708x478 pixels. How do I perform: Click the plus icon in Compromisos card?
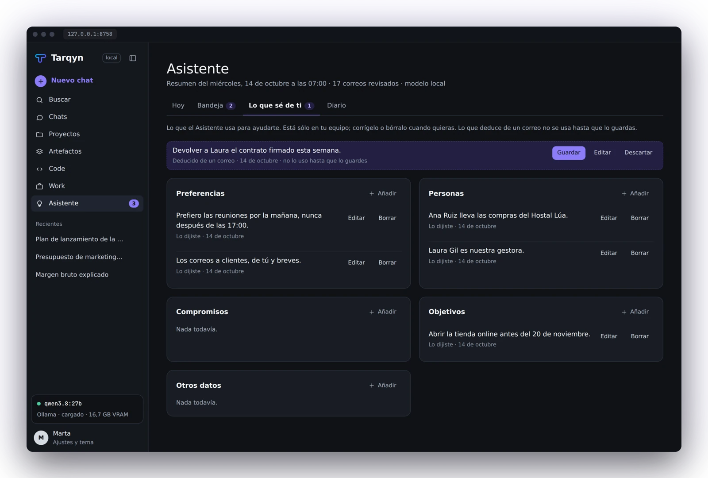(x=372, y=312)
